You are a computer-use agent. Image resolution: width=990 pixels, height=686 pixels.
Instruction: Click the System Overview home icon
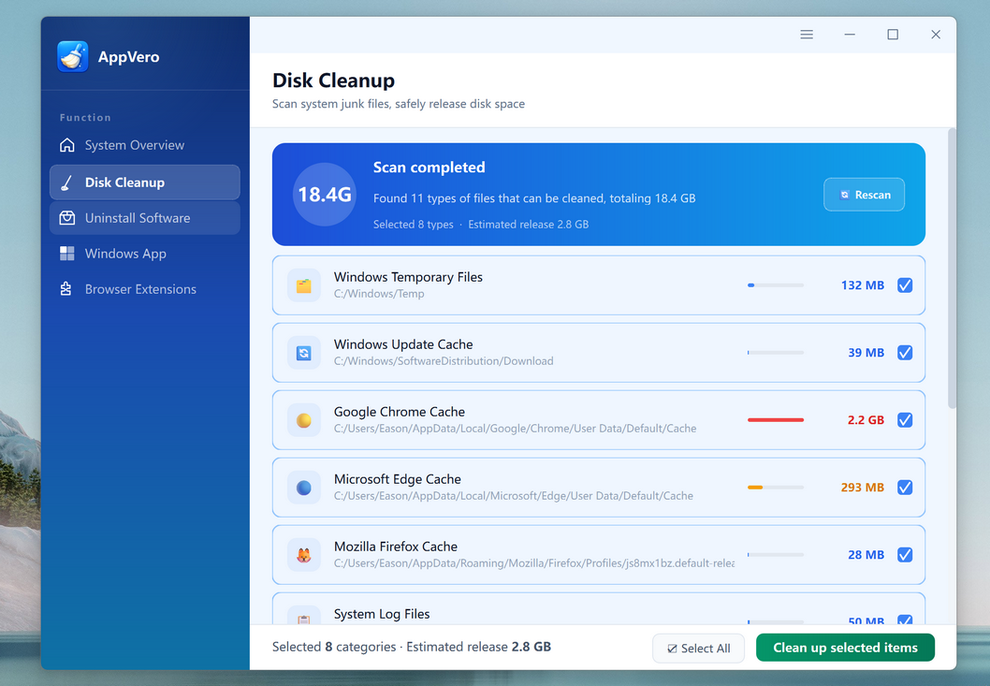point(67,145)
